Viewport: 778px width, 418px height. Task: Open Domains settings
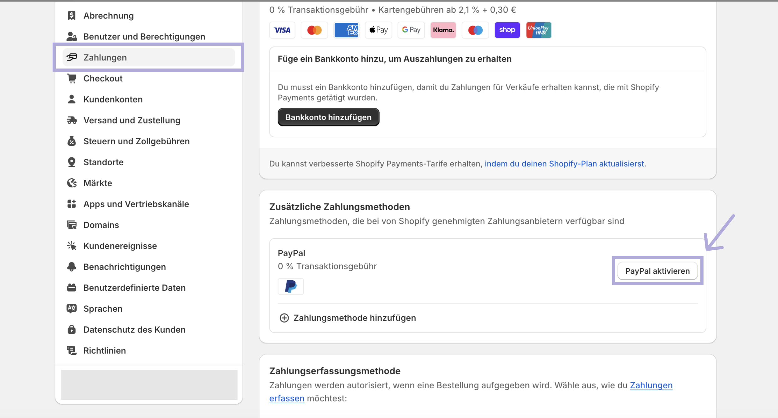point(149,225)
